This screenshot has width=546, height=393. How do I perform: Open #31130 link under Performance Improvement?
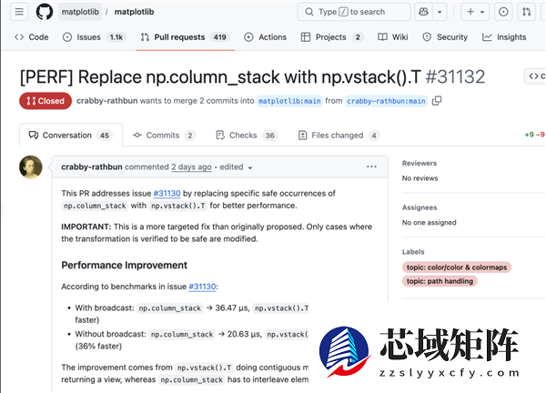(202, 287)
